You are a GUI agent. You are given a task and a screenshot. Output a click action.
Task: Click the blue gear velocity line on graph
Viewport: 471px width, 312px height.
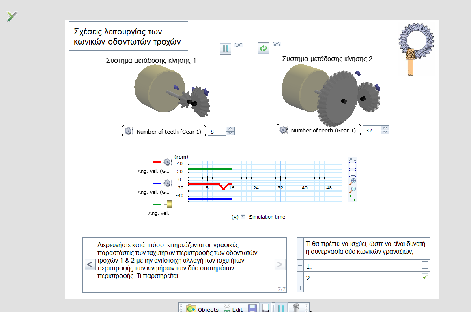click(x=210, y=199)
